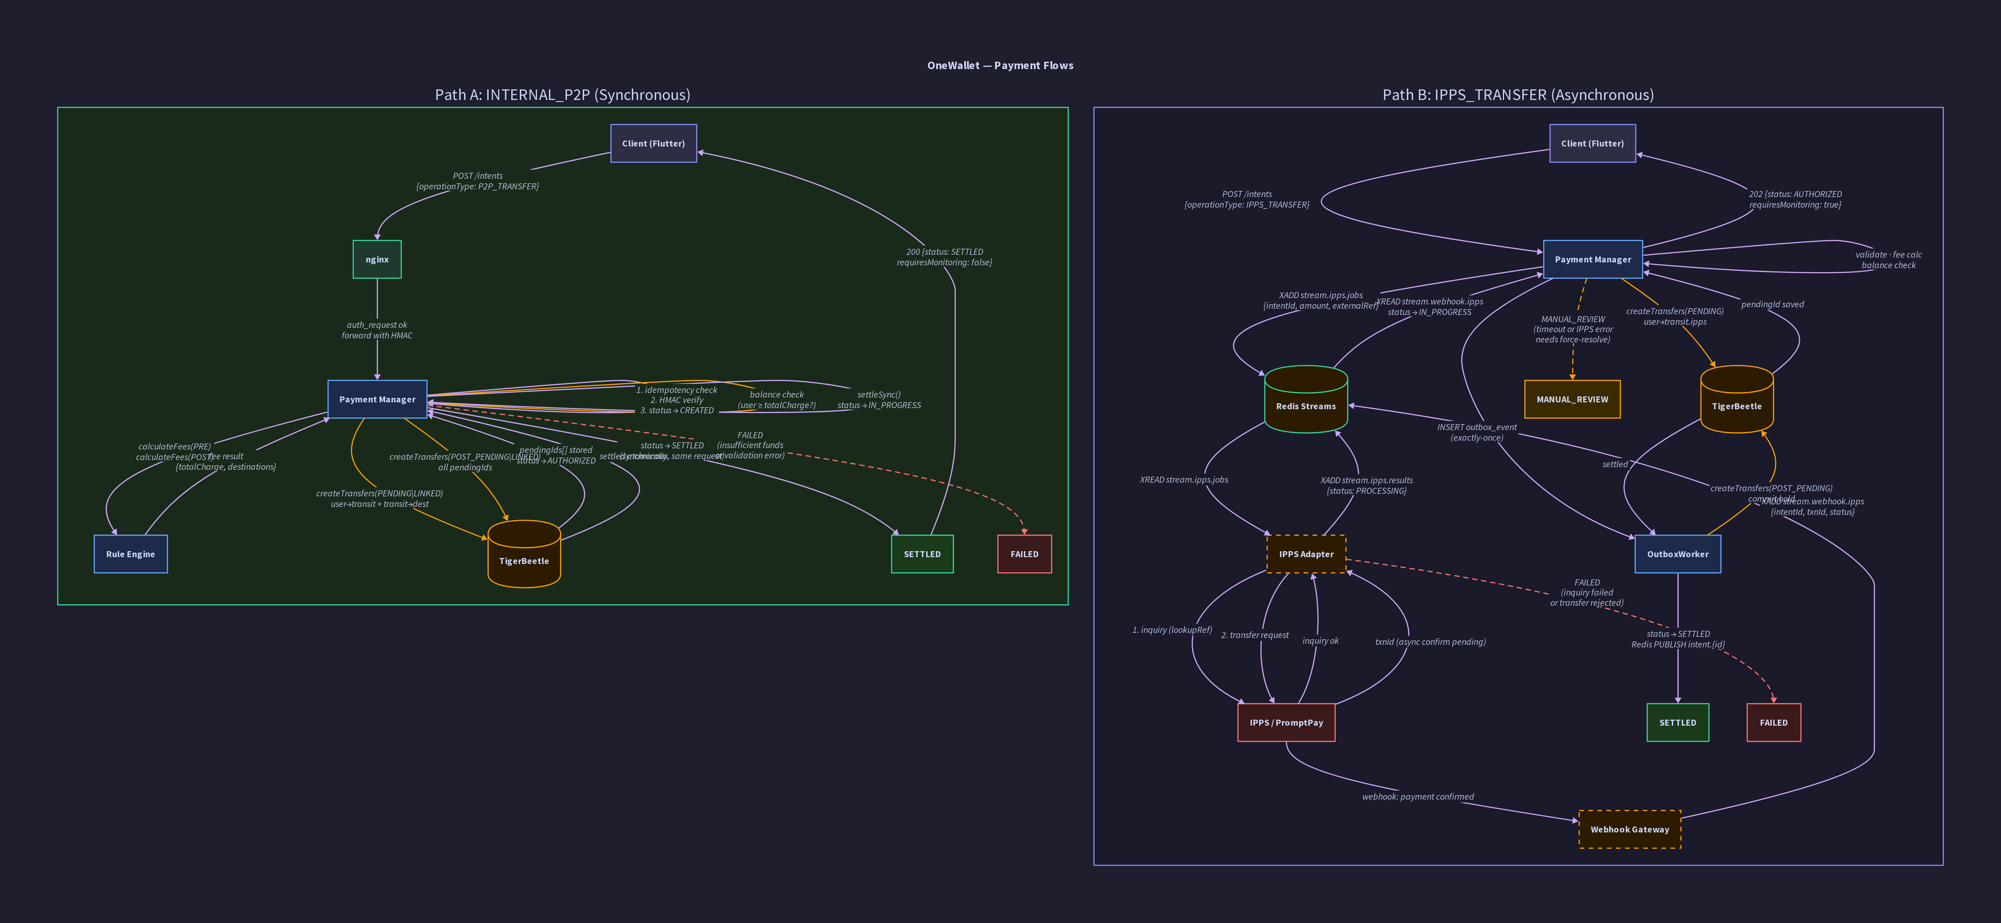Click the MANUAL_REVIEW (timeout or IPPS error) label
This screenshot has width=2001, height=923.
coord(1573,329)
